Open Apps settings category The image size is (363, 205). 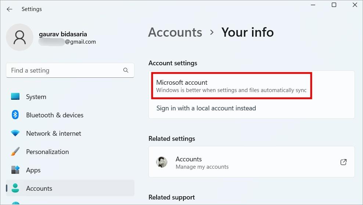click(70, 170)
